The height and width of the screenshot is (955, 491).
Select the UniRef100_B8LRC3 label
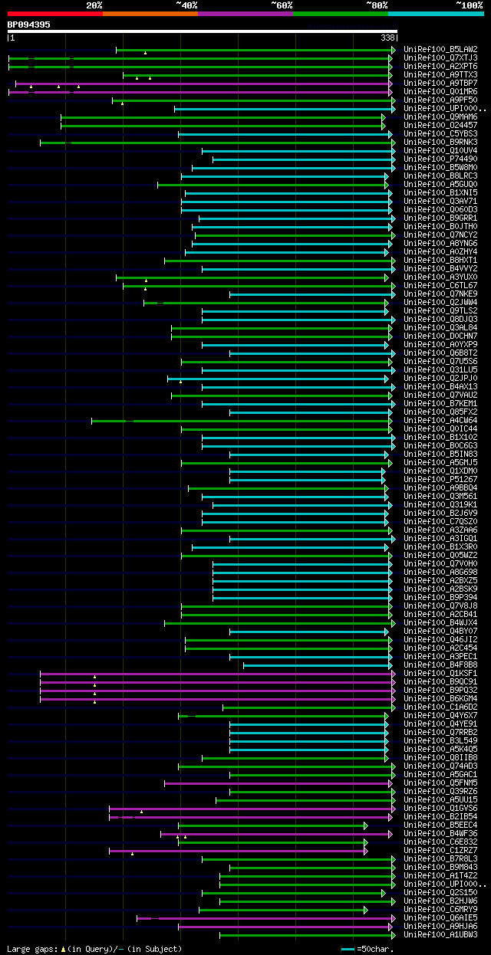[440, 176]
